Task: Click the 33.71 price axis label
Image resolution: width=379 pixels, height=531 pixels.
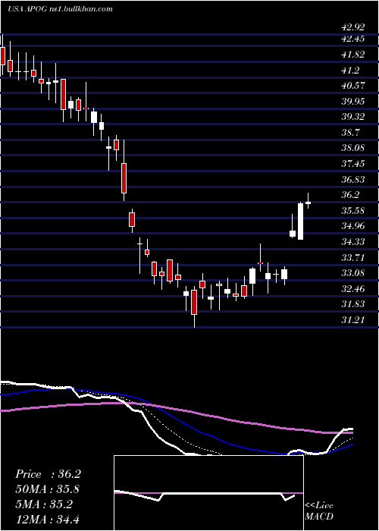Action: click(x=353, y=258)
